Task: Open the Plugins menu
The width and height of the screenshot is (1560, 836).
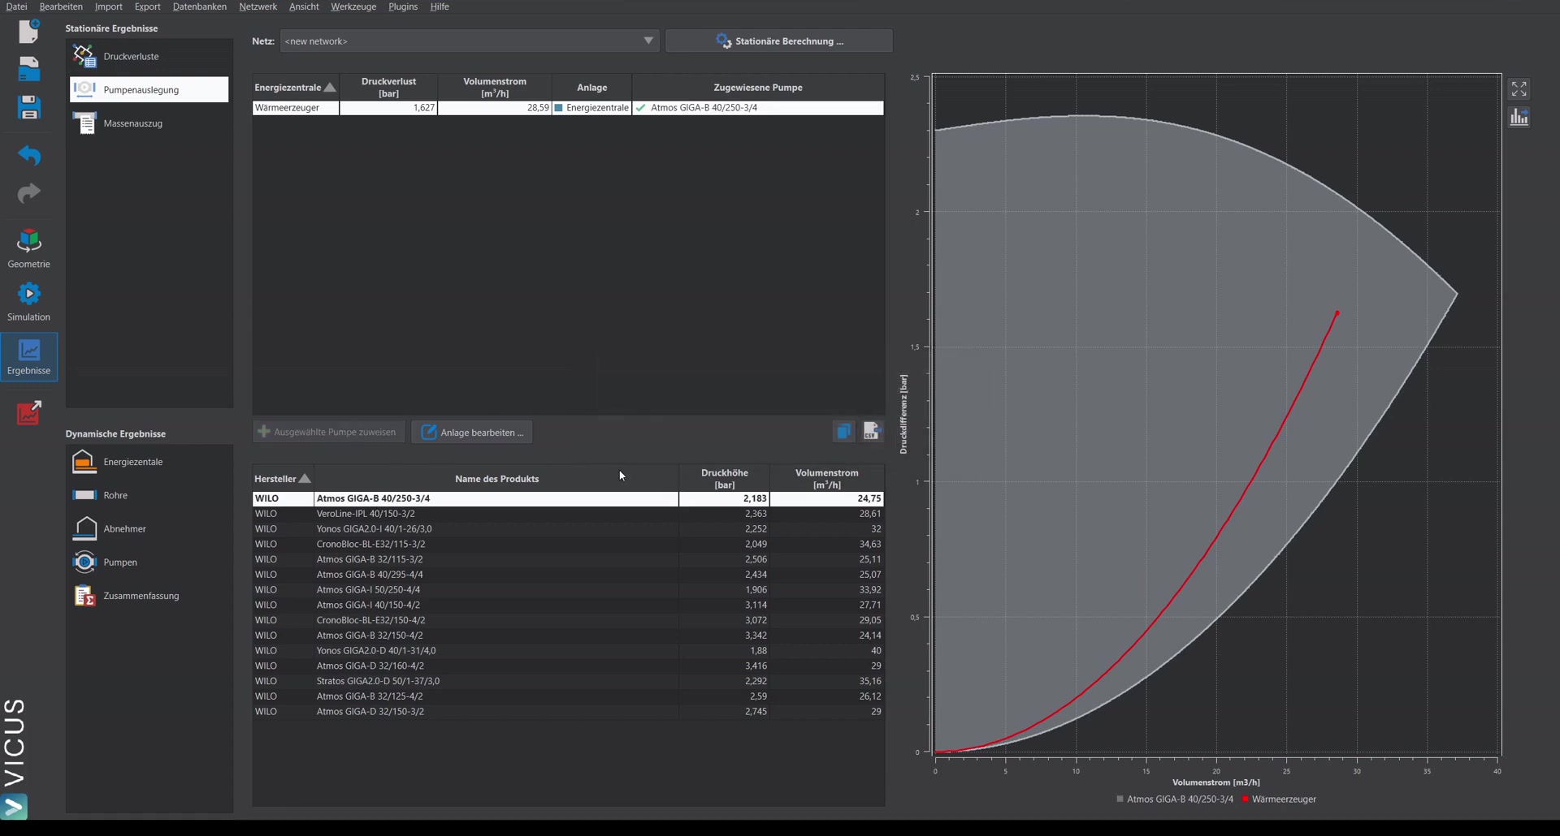Action: coord(403,6)
